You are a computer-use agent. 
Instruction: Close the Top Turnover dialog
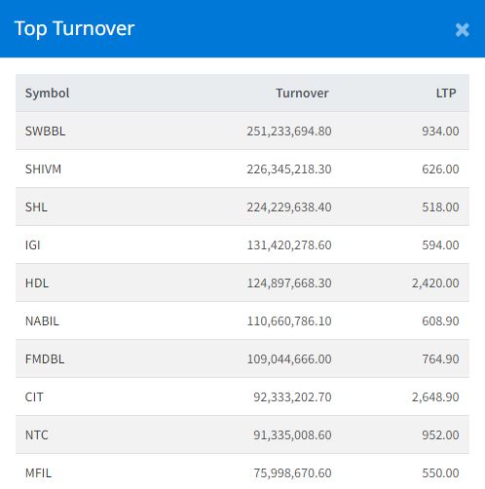462,30
